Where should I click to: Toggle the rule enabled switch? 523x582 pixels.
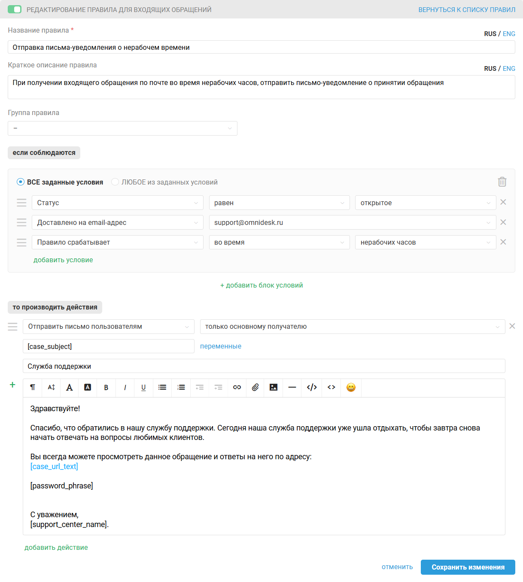(x=15, y=9)
